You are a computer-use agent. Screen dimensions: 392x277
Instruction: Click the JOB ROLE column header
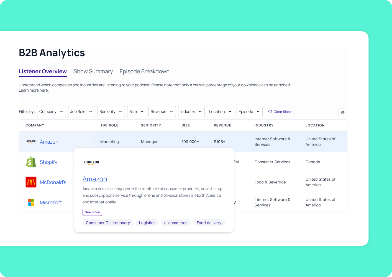tap(109, 125)
